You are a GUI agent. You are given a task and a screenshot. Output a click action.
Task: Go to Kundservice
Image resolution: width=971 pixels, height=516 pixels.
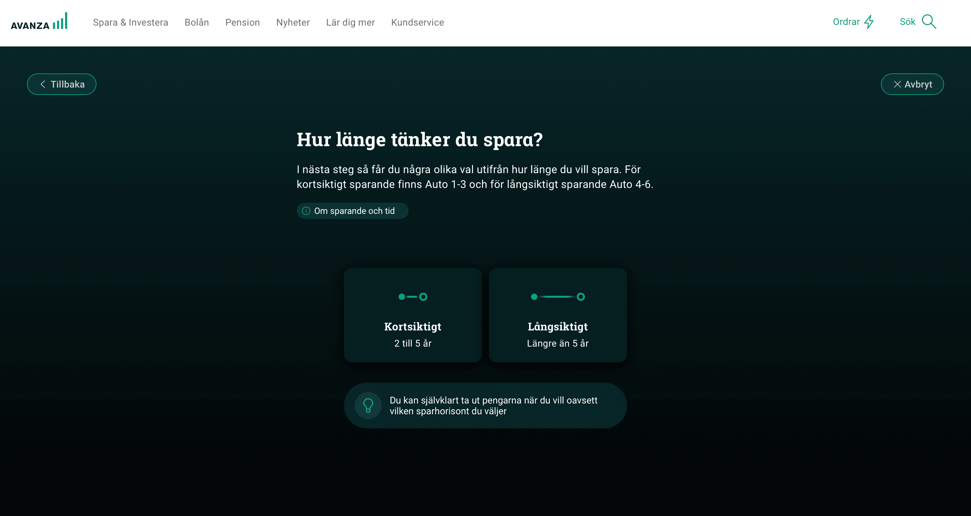[417, 23]
